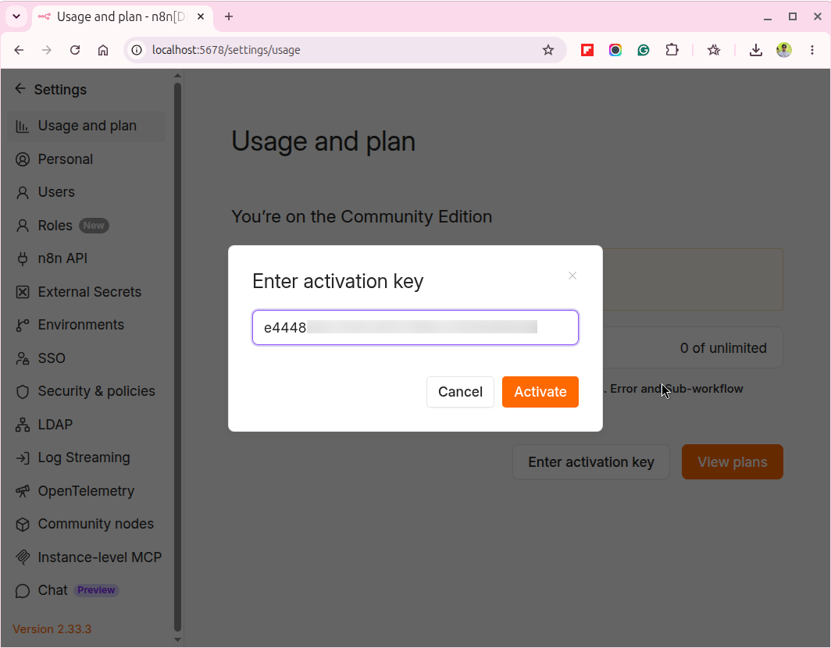
Task: Click sidebar scrollbar down arrow
Action: pos(177,639)
